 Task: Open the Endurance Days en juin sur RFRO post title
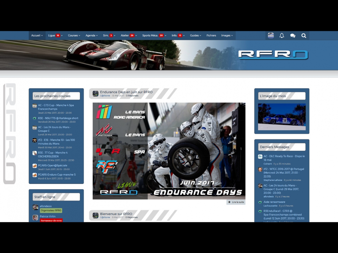pos(126,92)
